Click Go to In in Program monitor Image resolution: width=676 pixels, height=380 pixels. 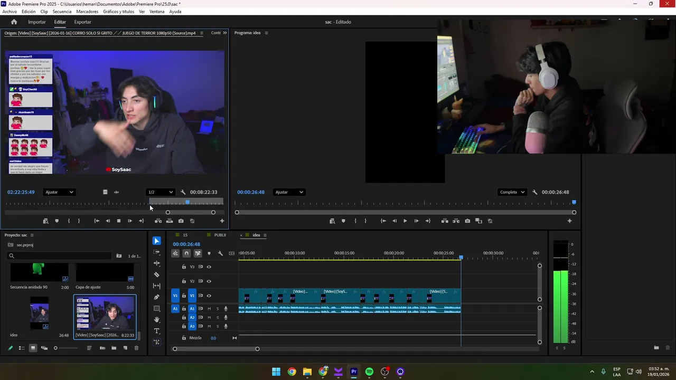pyautogui.click(x=383, y=221)
